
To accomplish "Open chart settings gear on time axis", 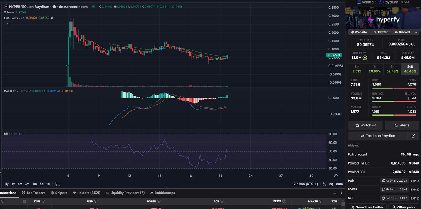I will (336, 176).
